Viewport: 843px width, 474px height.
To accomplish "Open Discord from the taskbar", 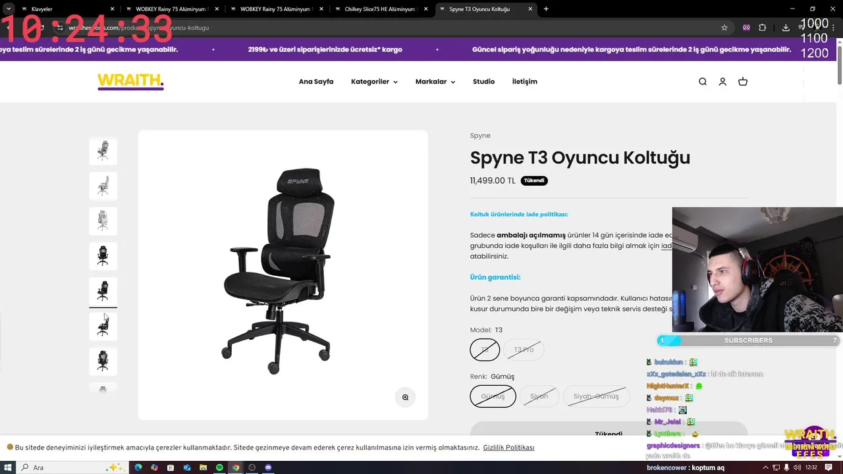I will (268, 467).
